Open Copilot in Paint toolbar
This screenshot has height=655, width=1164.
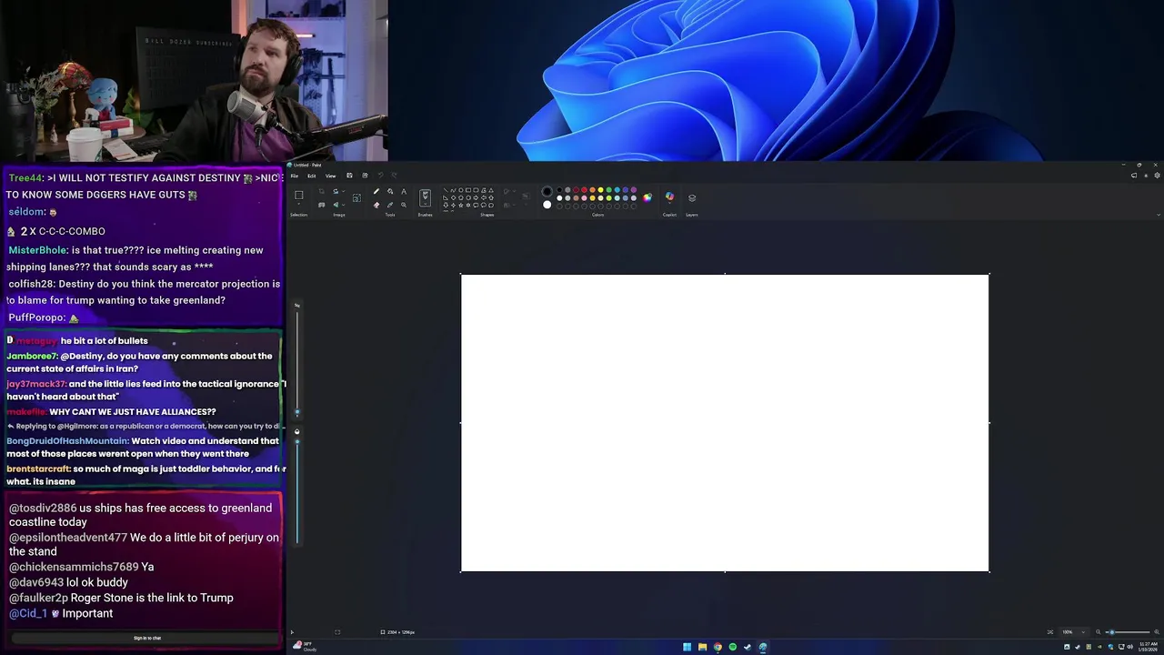click(x=669, y=196)
